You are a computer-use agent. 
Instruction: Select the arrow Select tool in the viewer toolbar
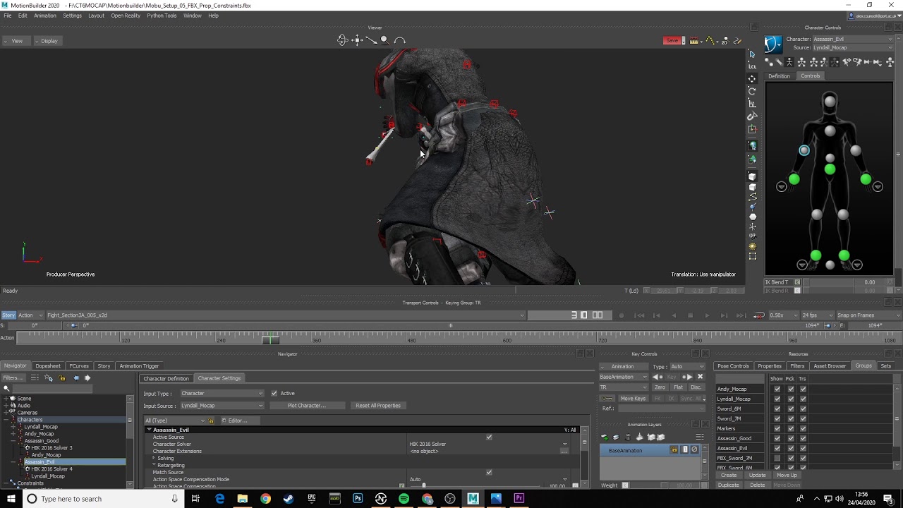[x=752, y=54]
